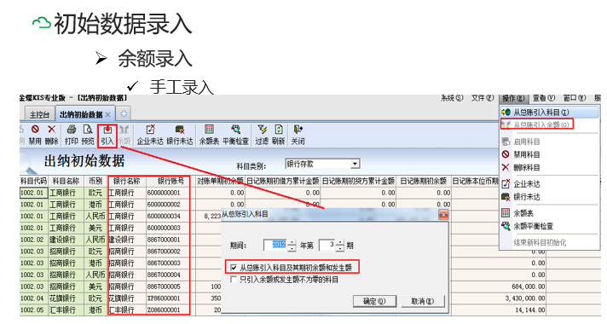
Task: Decrease the period with spinner down arrow
Action: [x=339, y=248]
